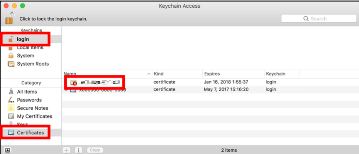The image size is (359, 154).
Task: Toggle the sidebar display button at bottom-left
Action: point(8,150)
